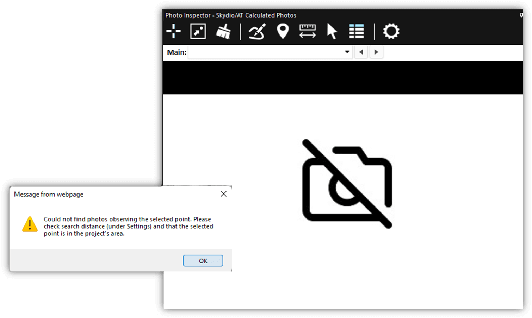Activate the sketch annotation tool

pos(257,31)
